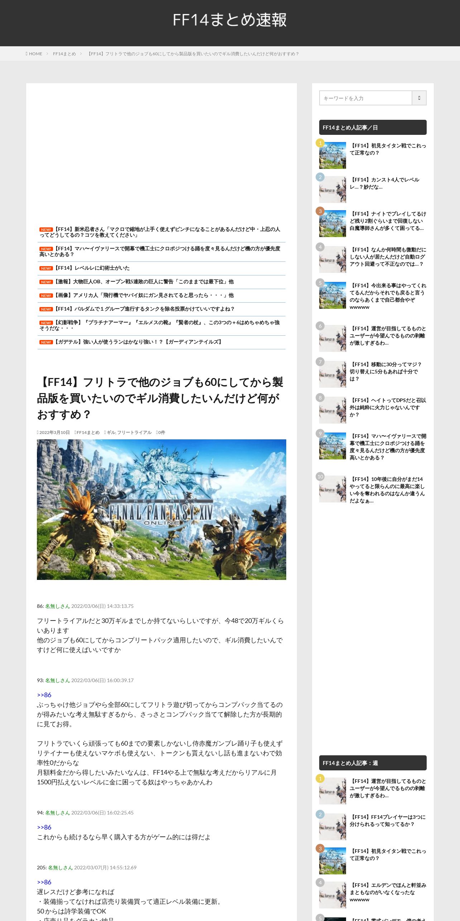
Task: Open daily rank 1 初見タイタン戦 thumbnail
Action: pyautogui.click(x=332, y=155)
